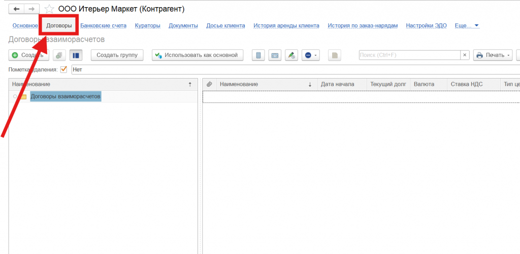This screenshot has height=254, width=520.
Task: Click the forward navigation arrow
Action: 31,9
